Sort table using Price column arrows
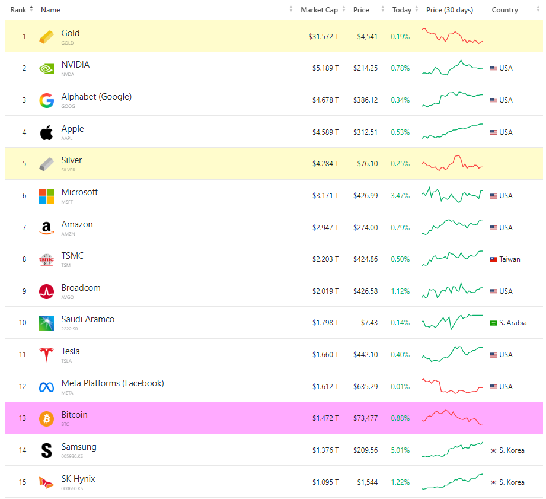546x499 pixels. (383, 9)
